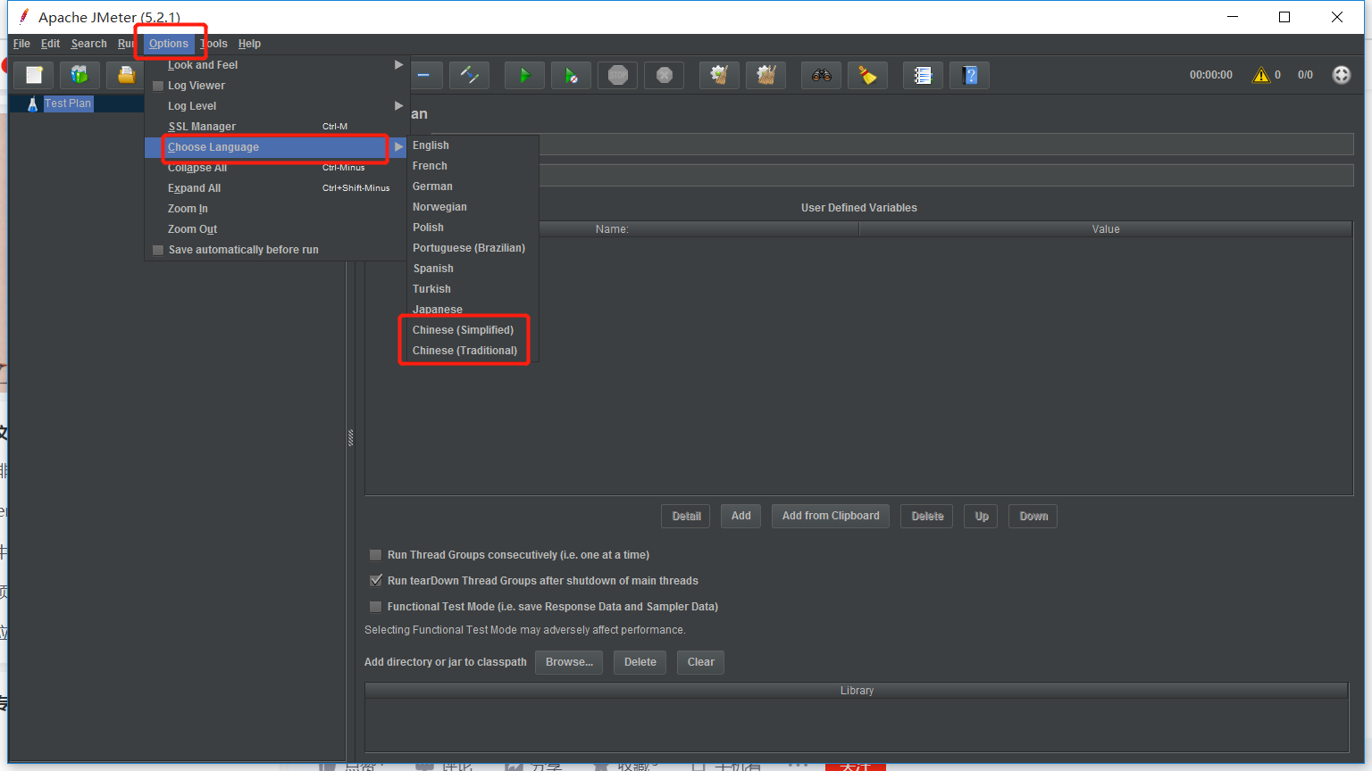
Task: Select French language
Action: coord(473,166)
